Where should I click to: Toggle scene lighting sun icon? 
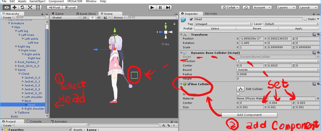tap(93, 18)
